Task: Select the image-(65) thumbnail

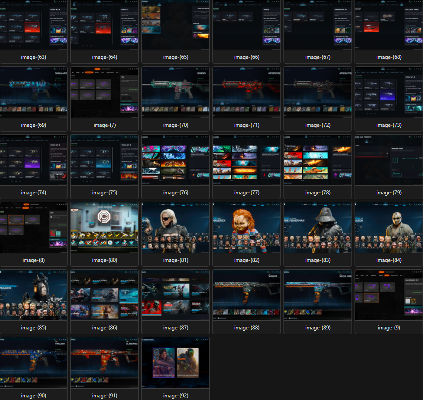Action: click(176, 25)
